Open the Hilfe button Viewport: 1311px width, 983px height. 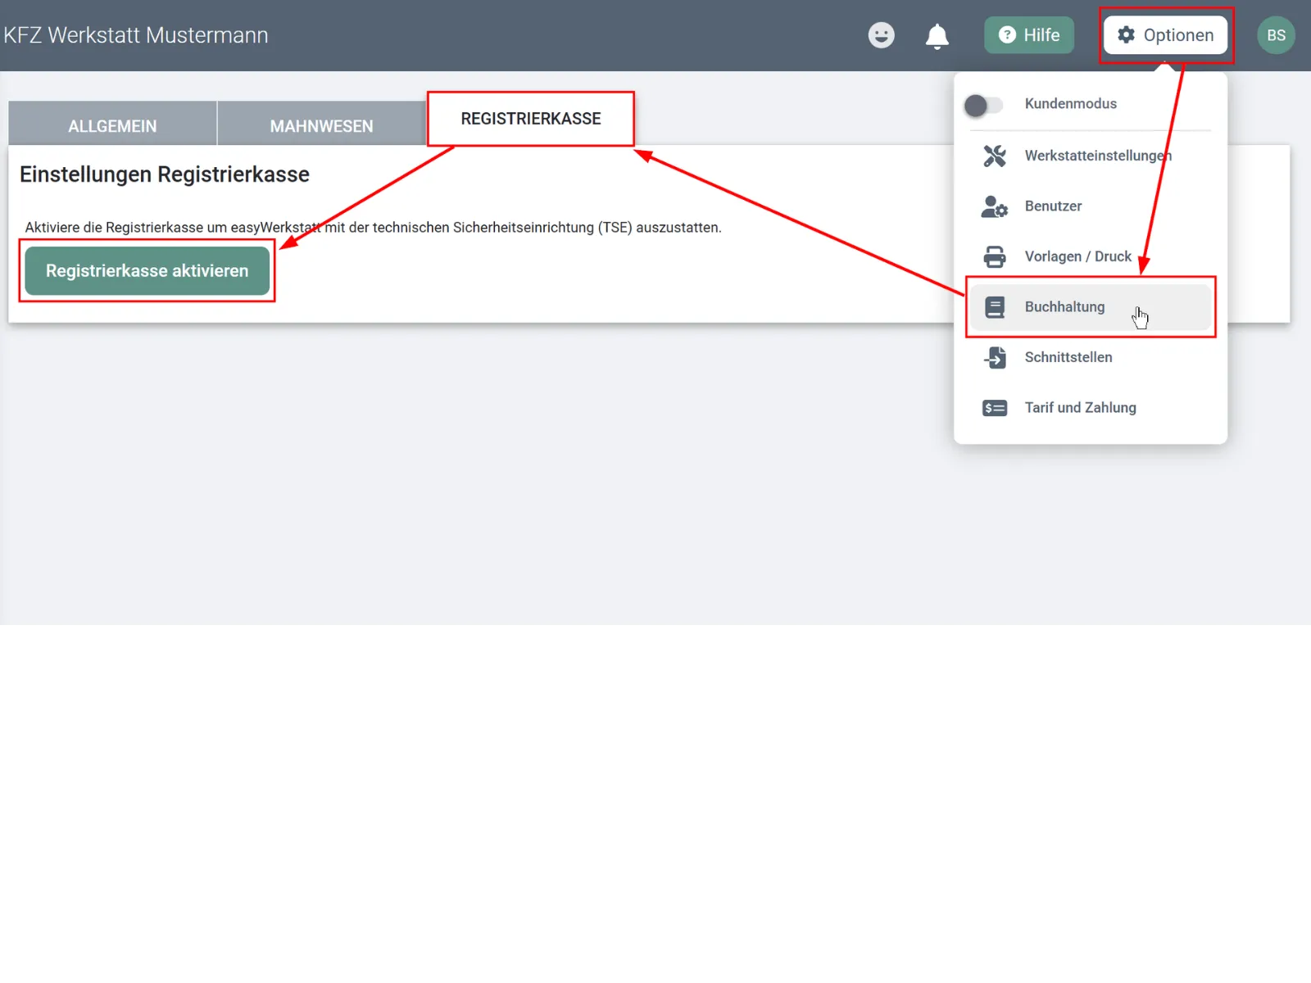[1029, 35]
